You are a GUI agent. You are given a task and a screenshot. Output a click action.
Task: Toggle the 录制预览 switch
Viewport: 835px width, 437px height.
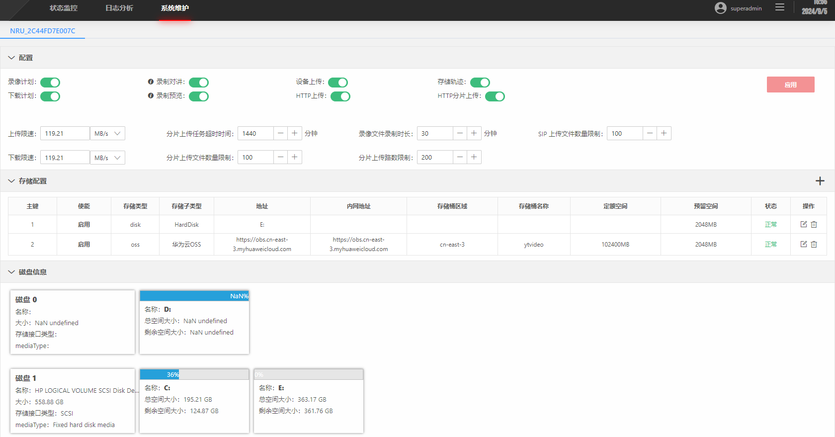tap(199, 96)
